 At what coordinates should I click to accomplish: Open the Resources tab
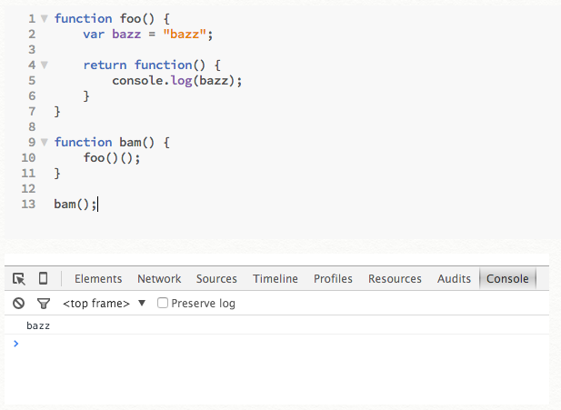click(x=395, y=279)
